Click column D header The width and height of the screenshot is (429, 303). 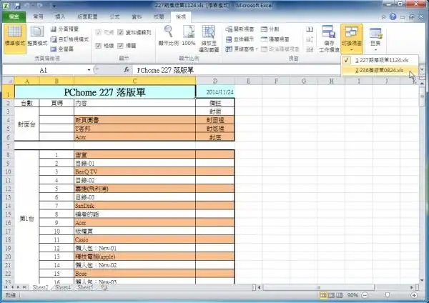tap(215, 81)
